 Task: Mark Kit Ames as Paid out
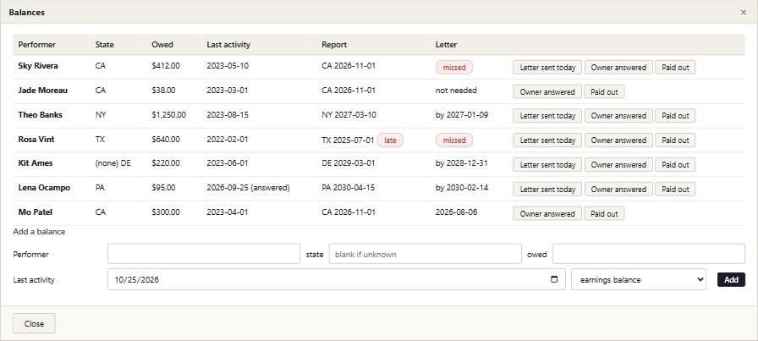pyautogui.click(x=675, y=164)
